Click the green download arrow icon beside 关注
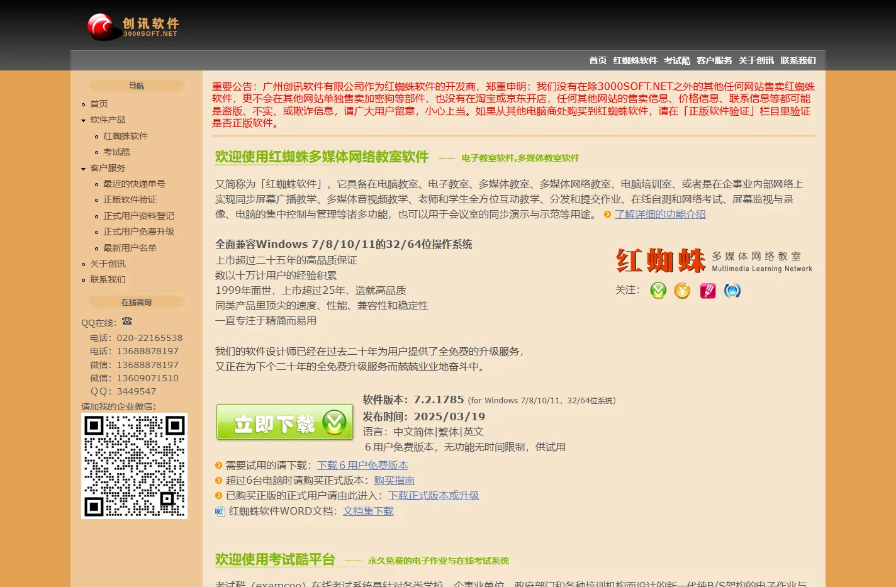Image resolution: width=896 pixels, height=587 pixels. (658, 291)
